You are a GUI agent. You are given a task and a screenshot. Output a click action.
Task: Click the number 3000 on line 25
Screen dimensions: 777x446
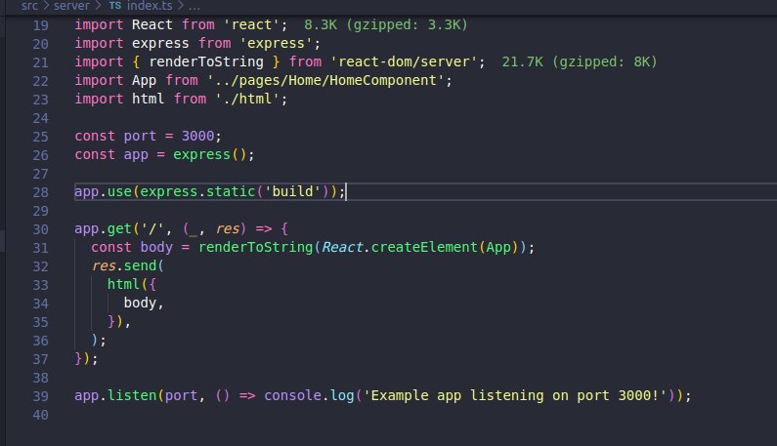point(197,136)
